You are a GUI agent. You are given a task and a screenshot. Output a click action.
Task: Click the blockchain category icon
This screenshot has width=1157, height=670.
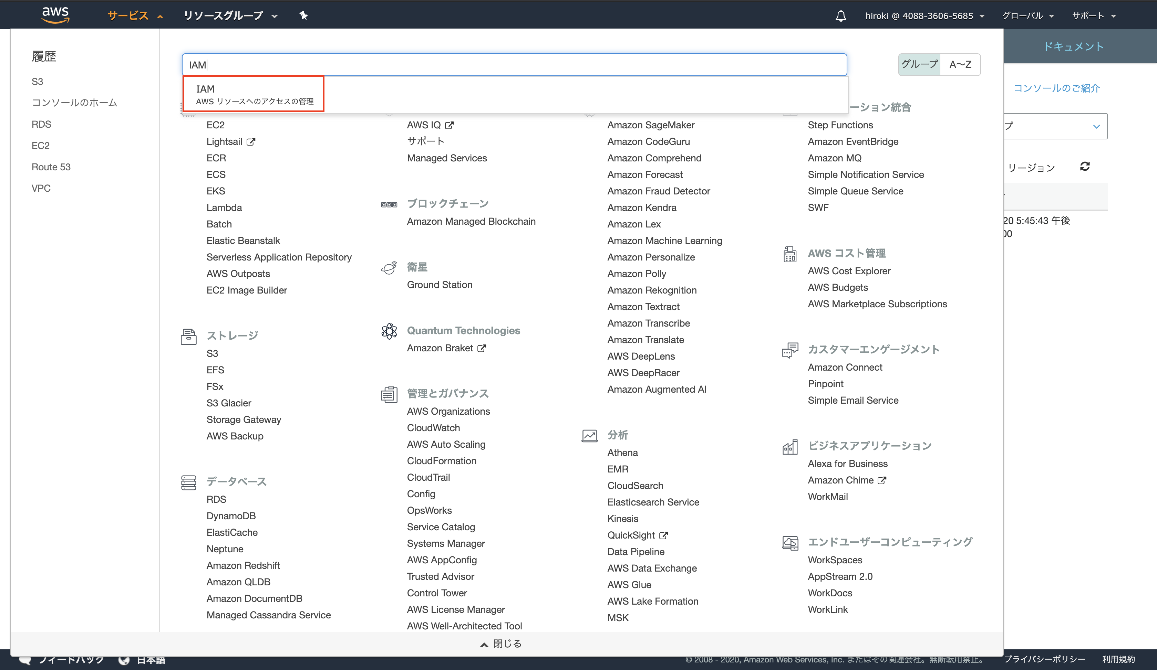tap(389, 204)
